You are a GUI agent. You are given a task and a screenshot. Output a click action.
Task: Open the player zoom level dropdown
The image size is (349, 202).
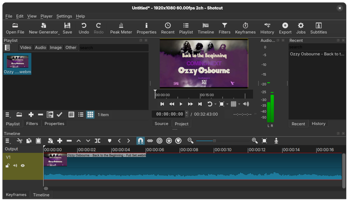[x=227, y=104]
